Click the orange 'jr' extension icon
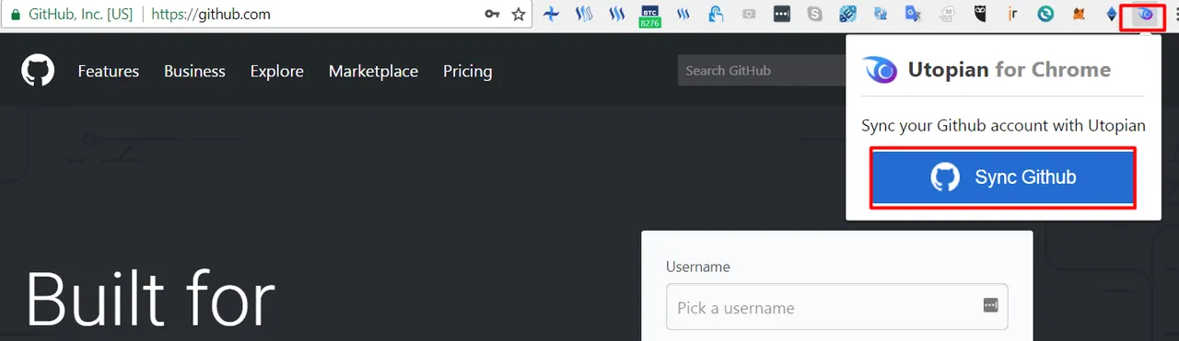This screenshot has width=1179, height=341. tap(1012, 15)
